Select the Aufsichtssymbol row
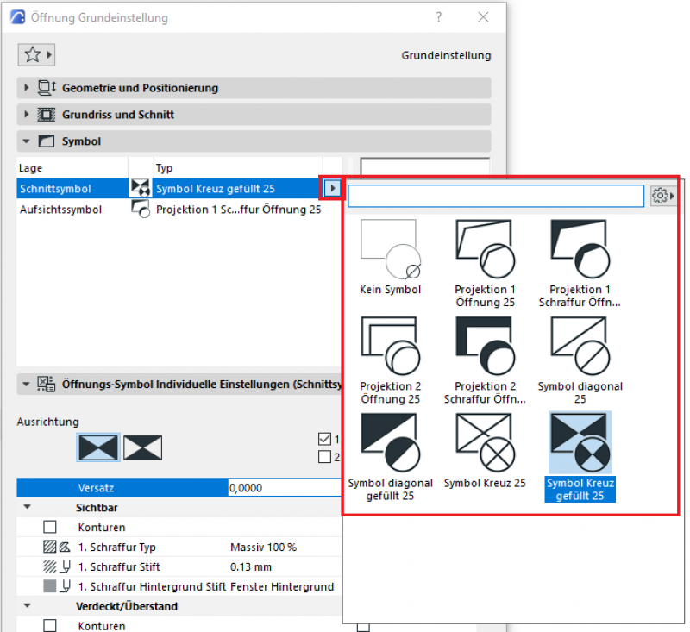Viewport: 690px width, 632px height. [172, 210]
